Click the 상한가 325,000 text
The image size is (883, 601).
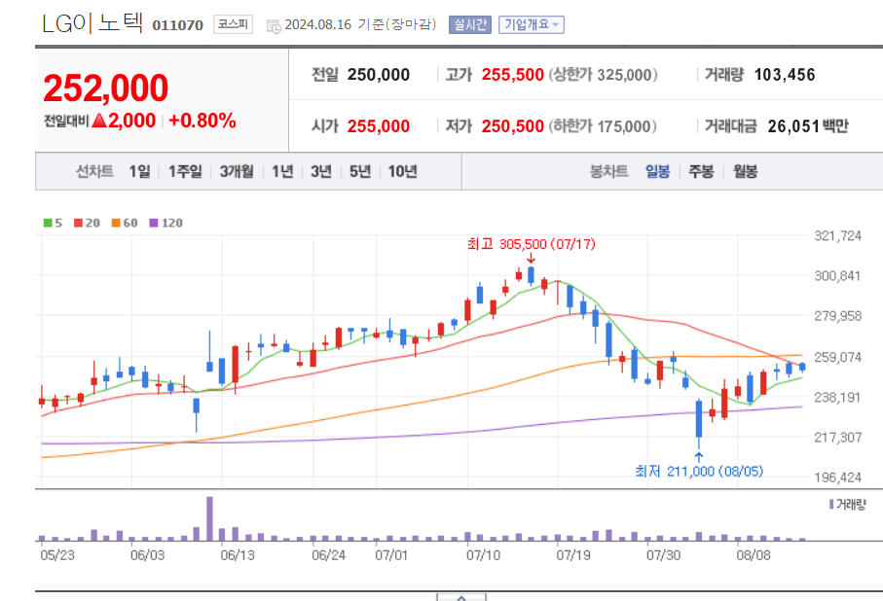[x=604, y=75]
